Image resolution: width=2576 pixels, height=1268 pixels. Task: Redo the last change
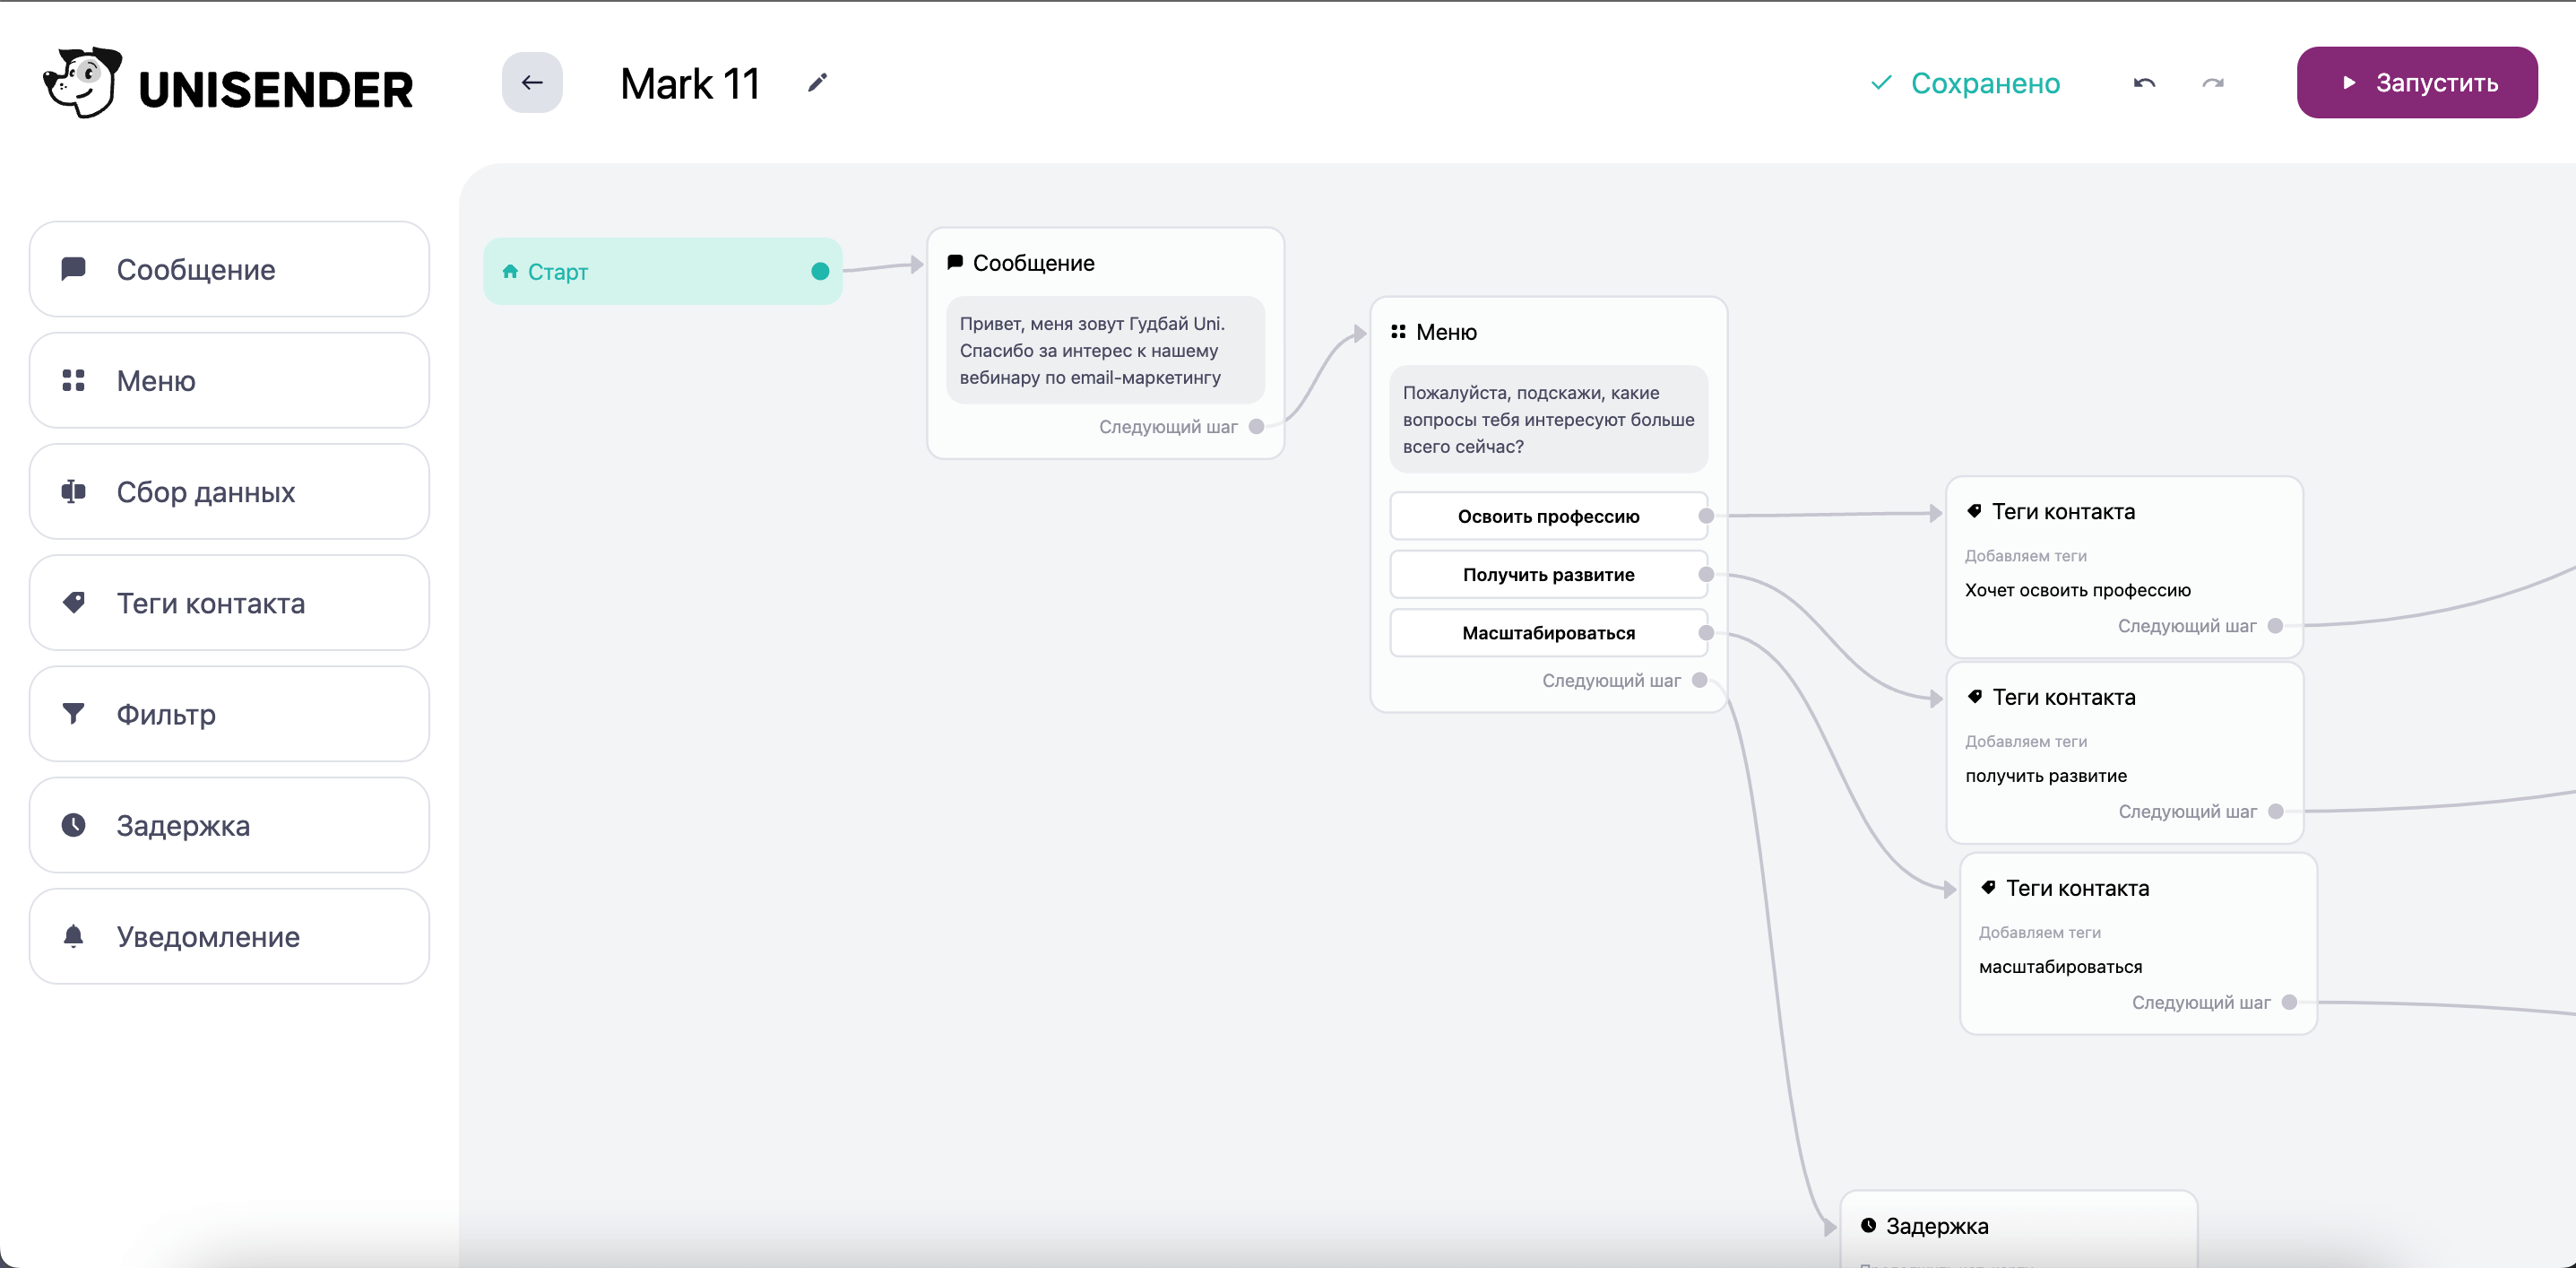(x=2213, y=83)
